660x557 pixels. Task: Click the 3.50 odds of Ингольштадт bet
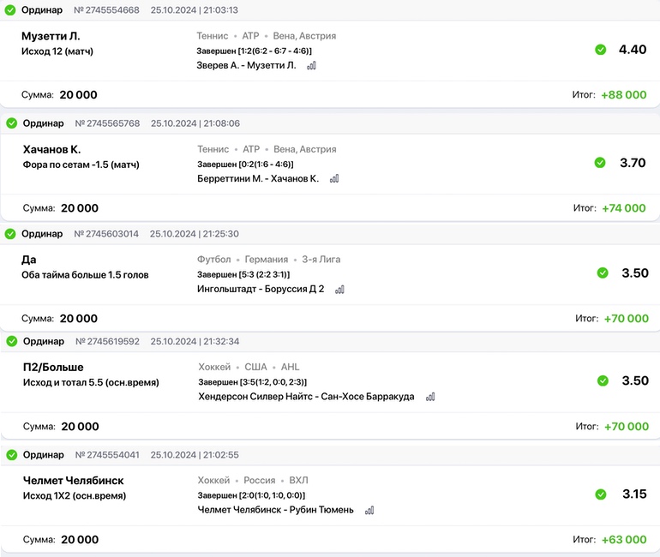coord(634,273)
